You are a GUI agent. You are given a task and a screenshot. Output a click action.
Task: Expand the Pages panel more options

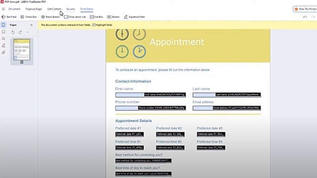point(28,32)
